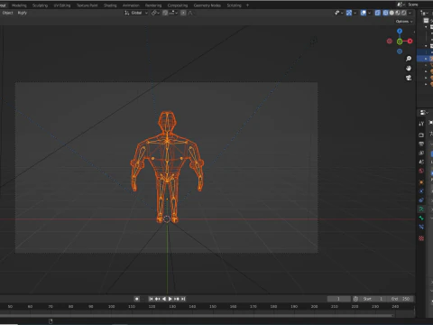Open the World properties tab
This screenshot has width=433, height=325.
click(421, 171)
